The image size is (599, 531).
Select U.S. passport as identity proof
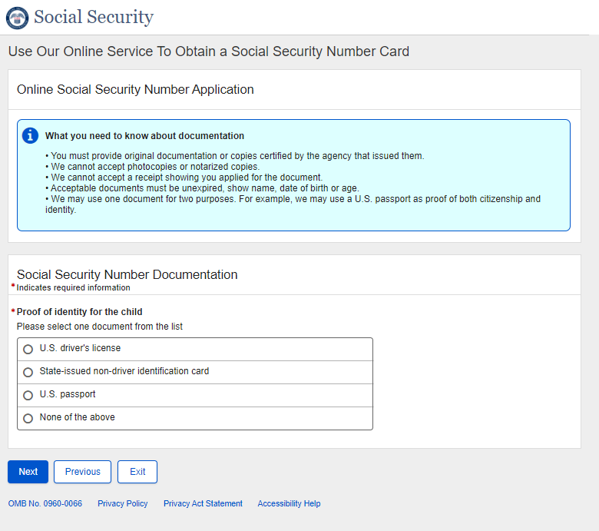click(28, 395)
